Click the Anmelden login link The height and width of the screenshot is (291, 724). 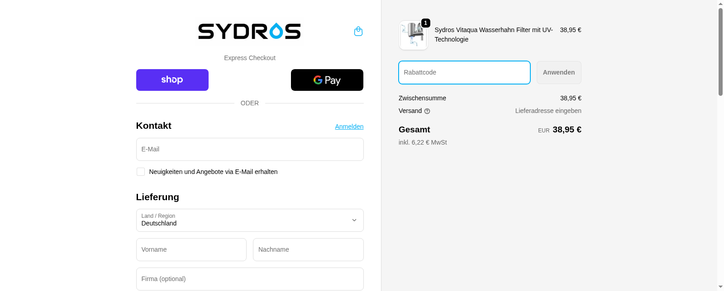coord(349,127)
